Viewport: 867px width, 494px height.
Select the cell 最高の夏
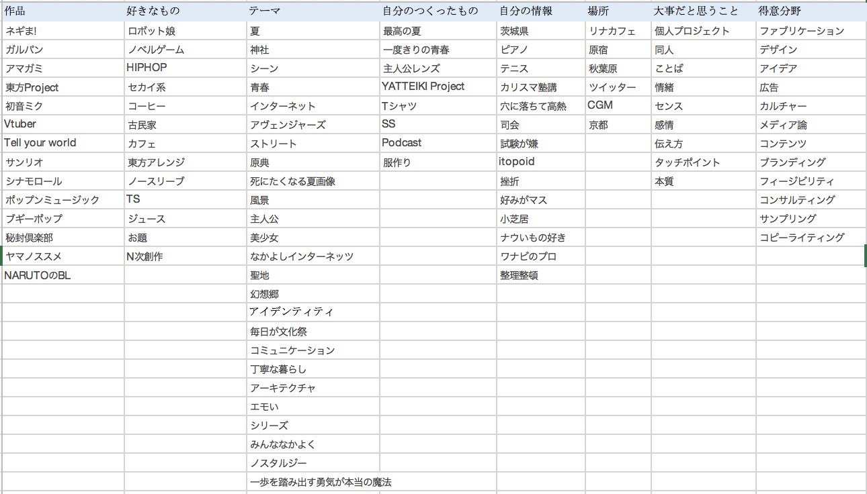438,31
